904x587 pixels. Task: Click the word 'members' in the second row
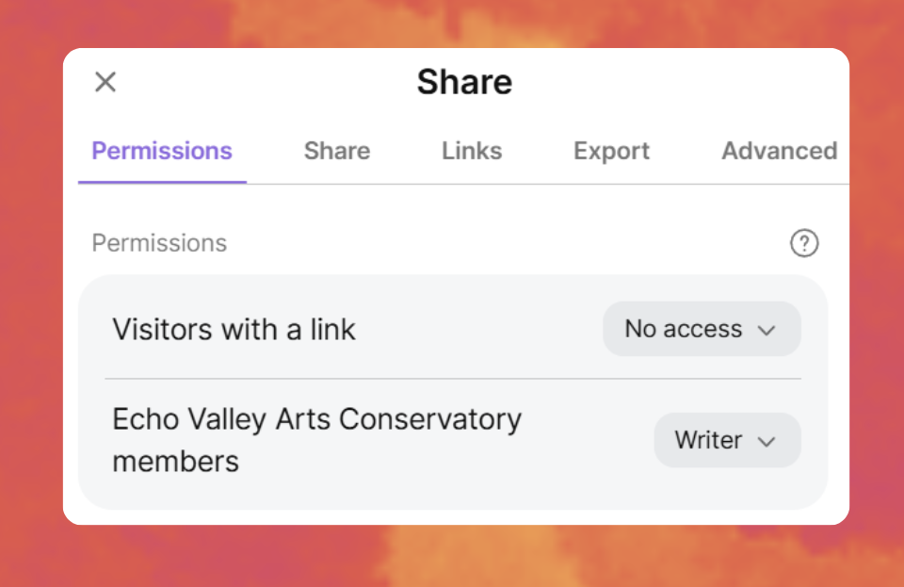pos(175,462)
